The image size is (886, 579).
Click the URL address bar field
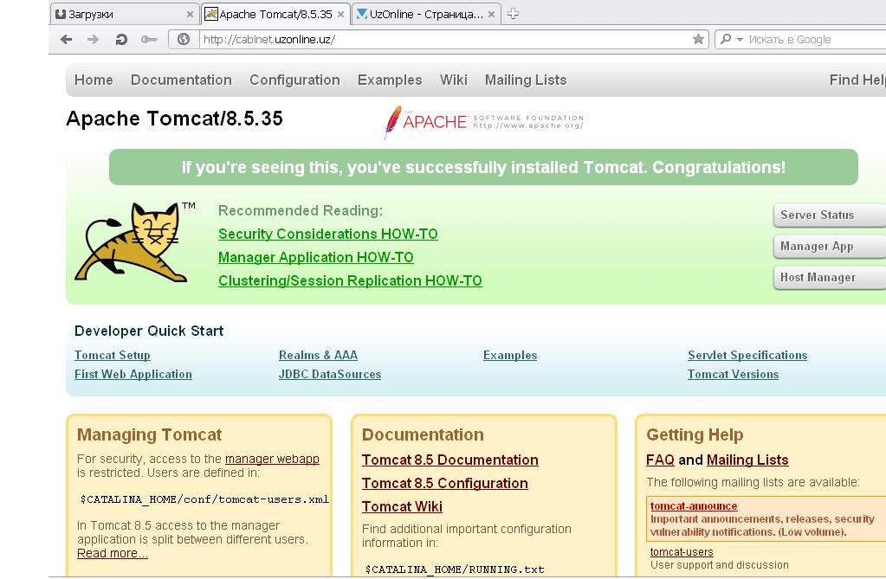[433, 39]
